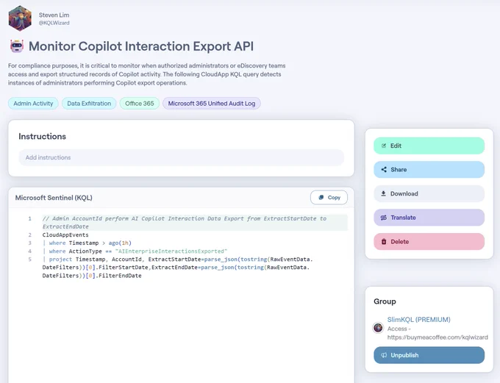500x383 pixels.
Task: Click the buymeacoffee.com/kqlwizard URL text
Action: [438, 337]
